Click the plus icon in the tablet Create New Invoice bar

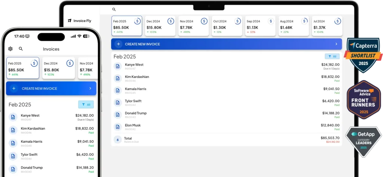pyautogui.click(x=118, y=44)
